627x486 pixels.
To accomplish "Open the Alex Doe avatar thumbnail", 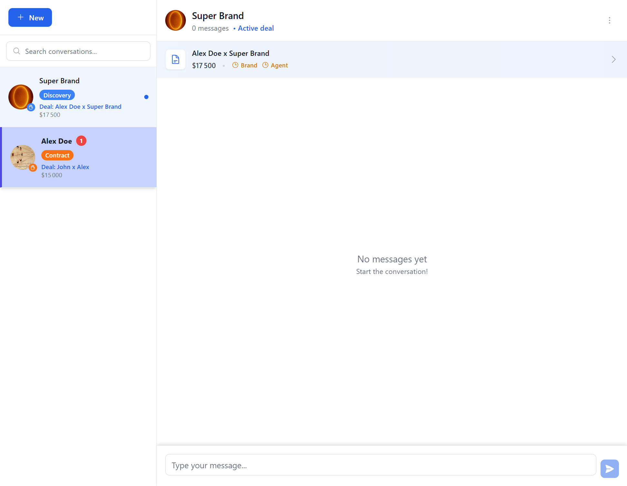I will 23,157.
